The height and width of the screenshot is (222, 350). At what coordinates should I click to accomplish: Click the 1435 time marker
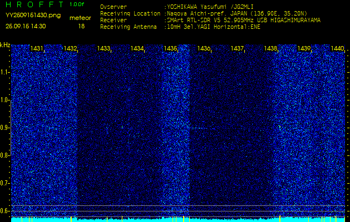[170, 48]
